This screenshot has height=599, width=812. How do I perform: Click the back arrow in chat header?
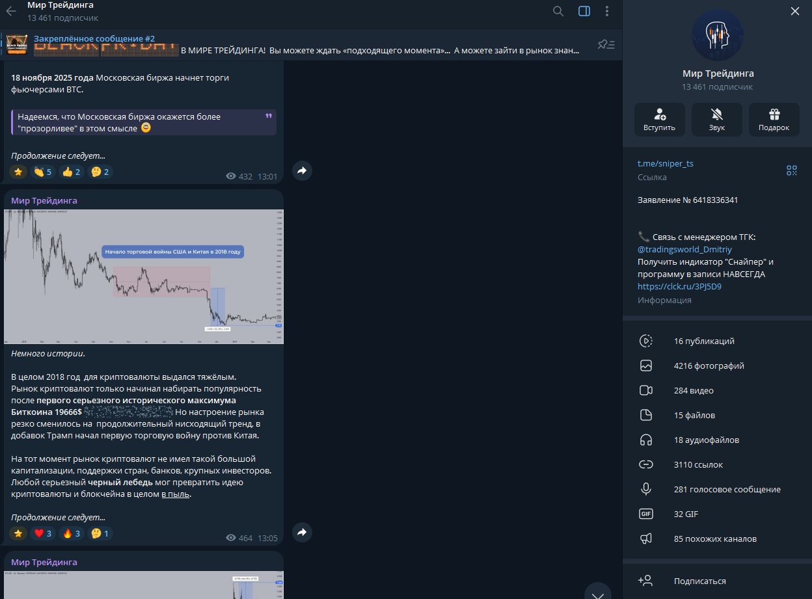click(x=11, y=11)
